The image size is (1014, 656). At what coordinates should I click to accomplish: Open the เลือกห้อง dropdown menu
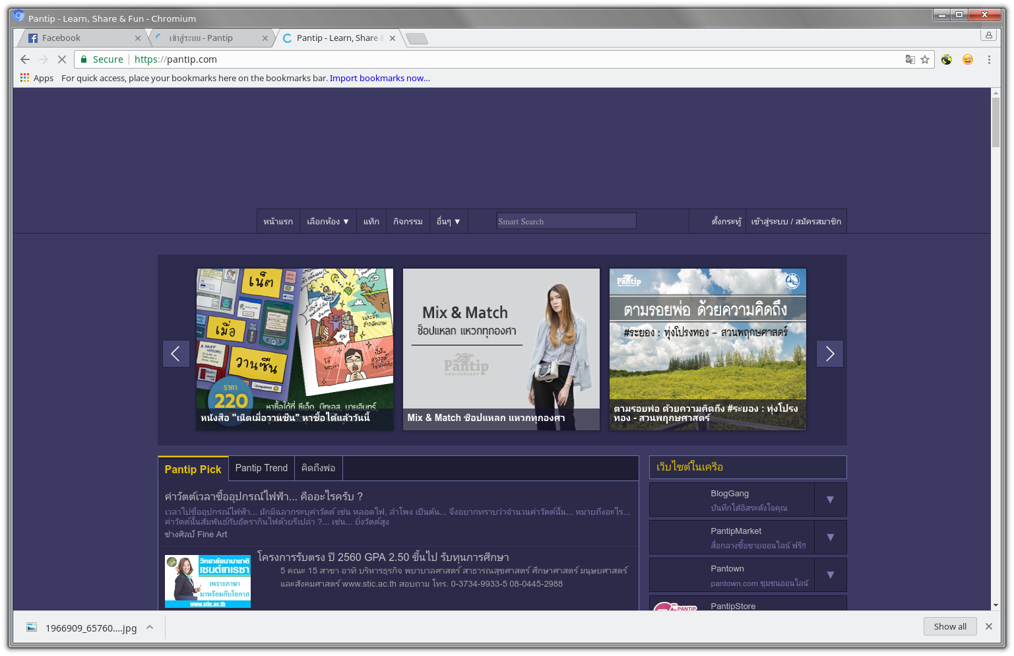coord(328,222)
